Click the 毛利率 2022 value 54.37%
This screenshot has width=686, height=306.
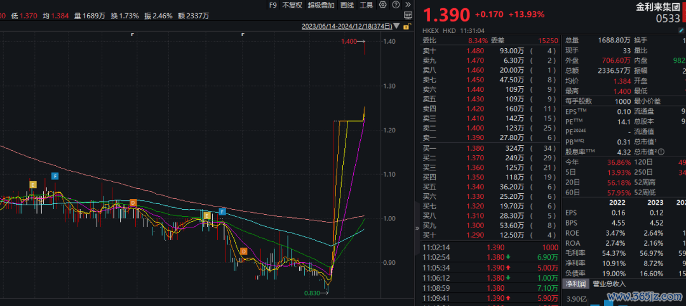point(614,253)
